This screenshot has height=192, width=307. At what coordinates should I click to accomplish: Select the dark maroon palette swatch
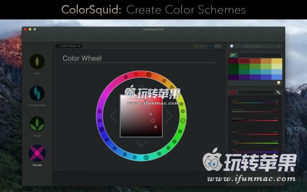[233, 61]
